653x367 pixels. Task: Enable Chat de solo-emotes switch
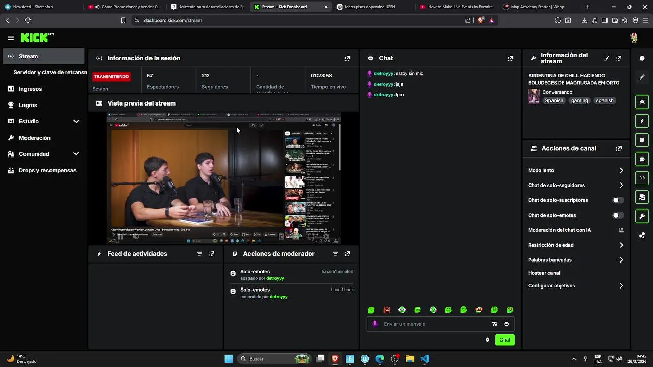pyautogui.click(x=618, y=215)
